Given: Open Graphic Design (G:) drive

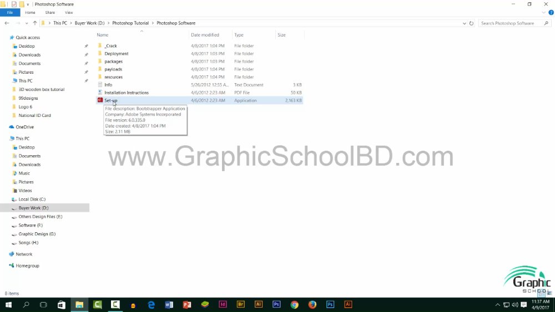Looking at the screenshot, I should [37, 234].
